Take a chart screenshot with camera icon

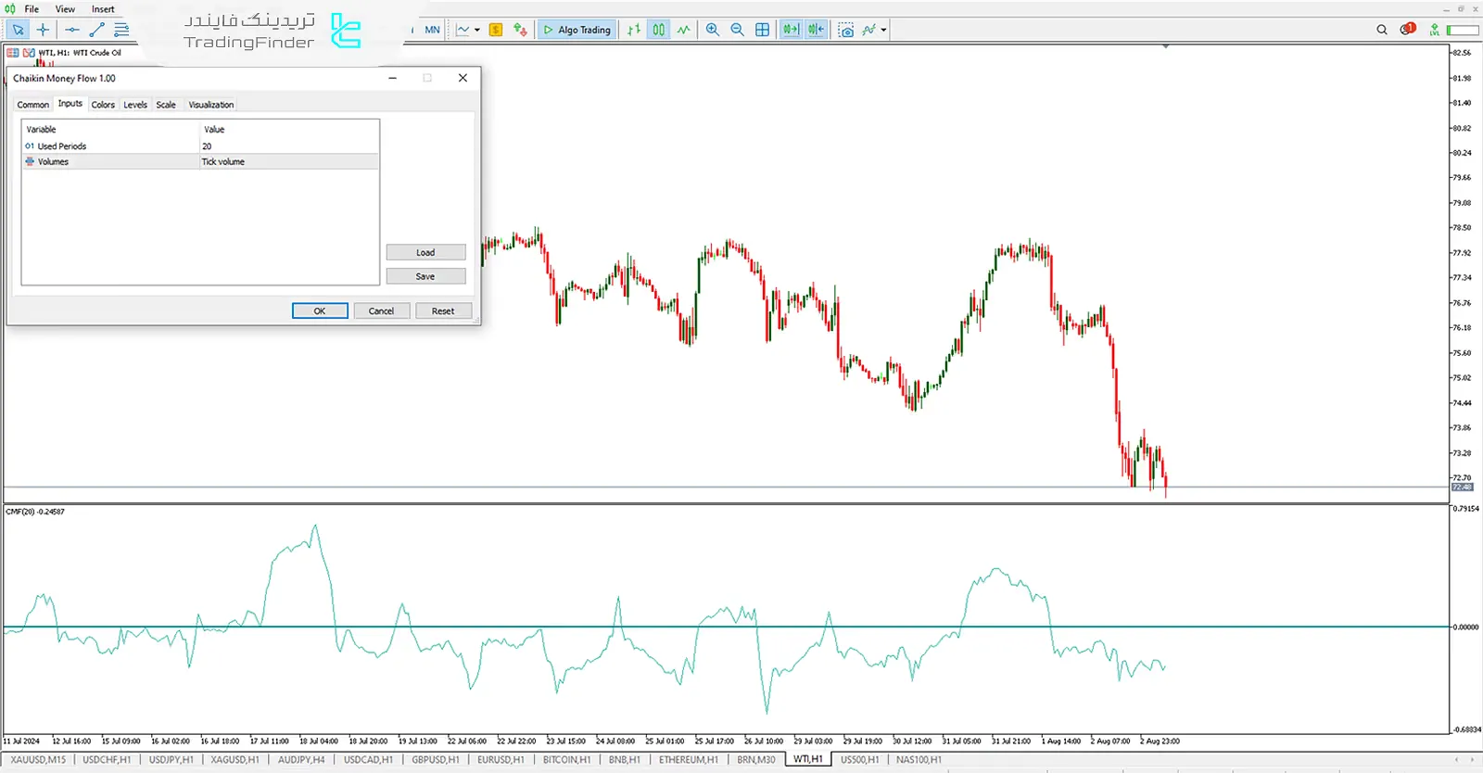click(x=845, y=30)
